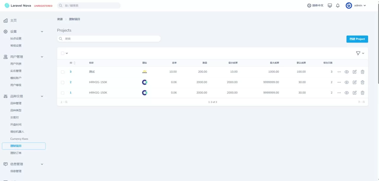Click the edit icon for HRM2G-150K row ID 2

tap(354, 82)
